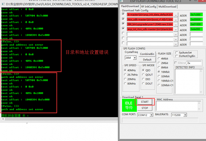Select 80MHz SPI speed
The height and width of the screenshot is (141, 206).
pyautogui.click(x=130, y=84)
